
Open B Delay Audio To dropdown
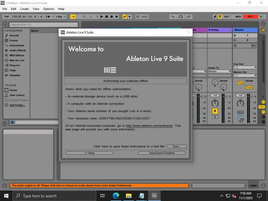220,71
